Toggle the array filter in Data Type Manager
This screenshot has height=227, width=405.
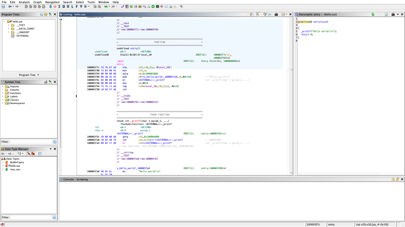click(x=28, y=154)
